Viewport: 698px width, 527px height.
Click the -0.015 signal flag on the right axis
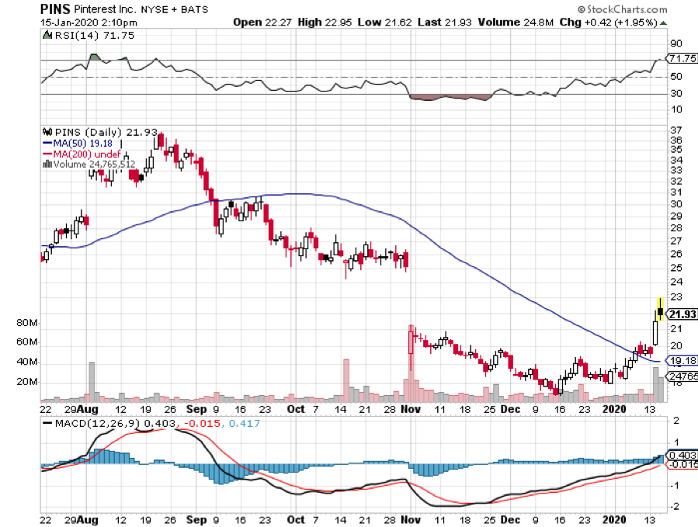coord(682,465)
